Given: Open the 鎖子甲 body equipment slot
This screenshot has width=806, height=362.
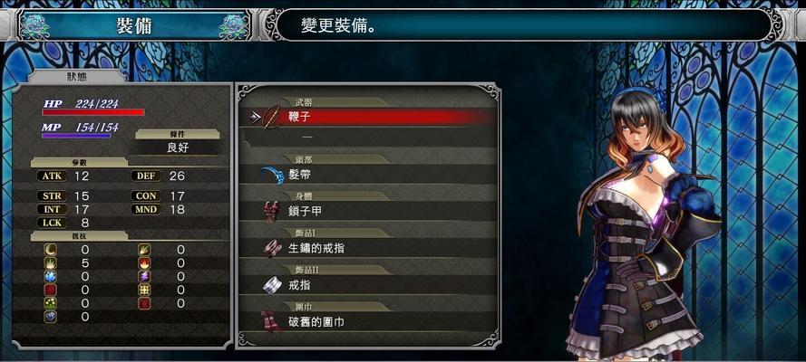Looking at the screenshot, I should coord(368,211).
